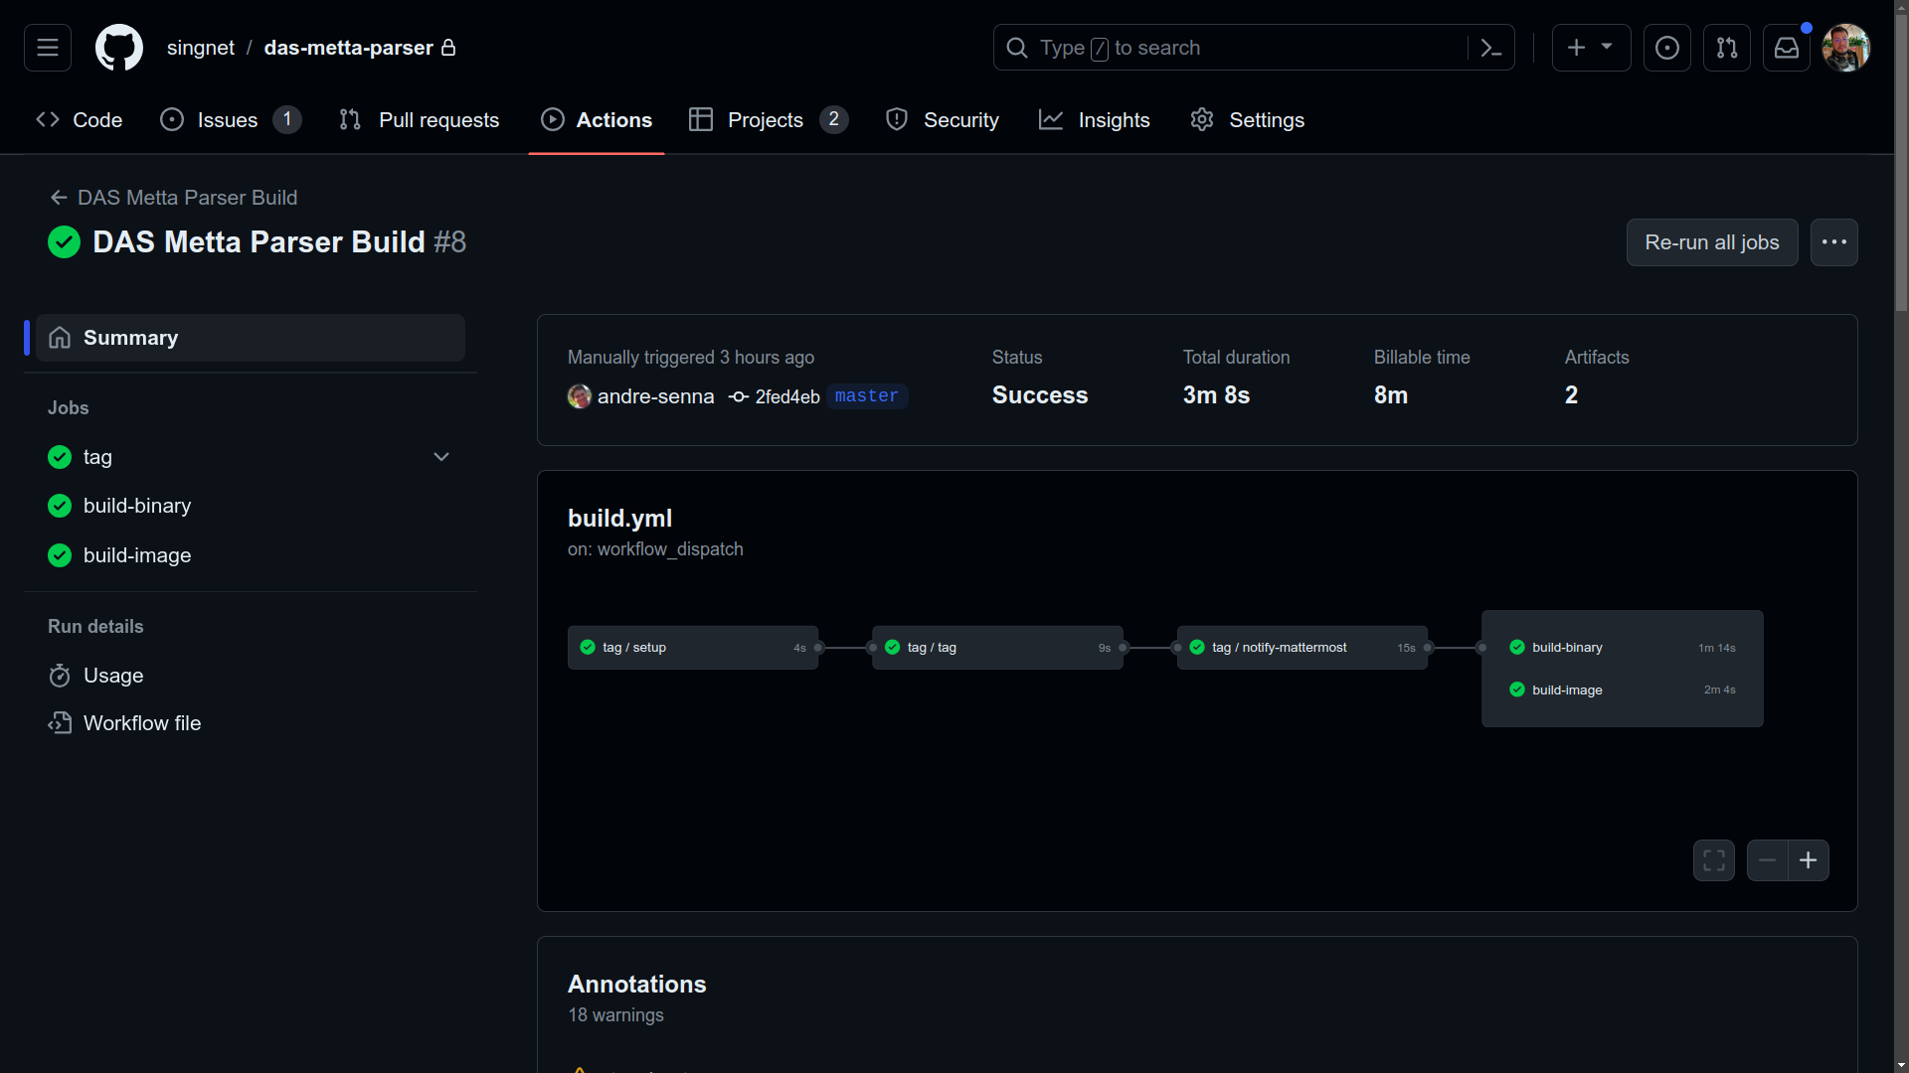
Task: Click the Security shield icon
Action: 897,119
